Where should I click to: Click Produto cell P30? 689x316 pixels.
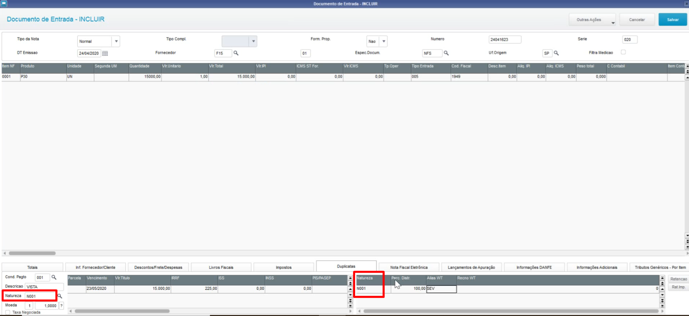(43, 77)
